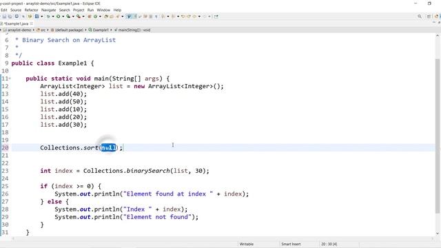Click Writable in the status bar
Screen dimensions: 441x248
[x=247, y=244]
